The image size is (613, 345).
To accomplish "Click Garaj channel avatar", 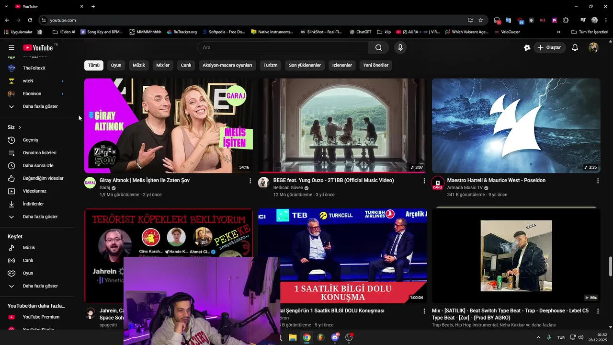I will (90, 183).
